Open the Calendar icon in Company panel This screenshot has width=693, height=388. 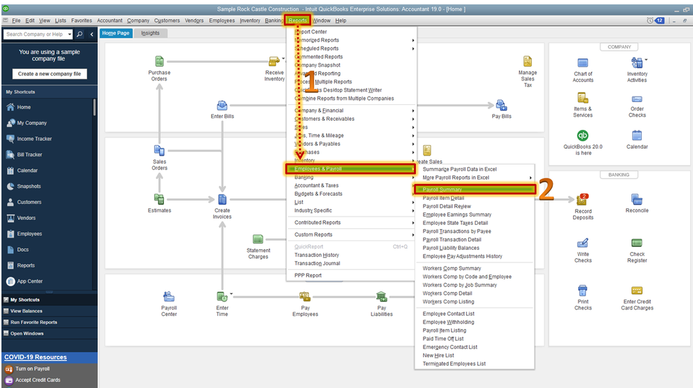tap(637, 135)
